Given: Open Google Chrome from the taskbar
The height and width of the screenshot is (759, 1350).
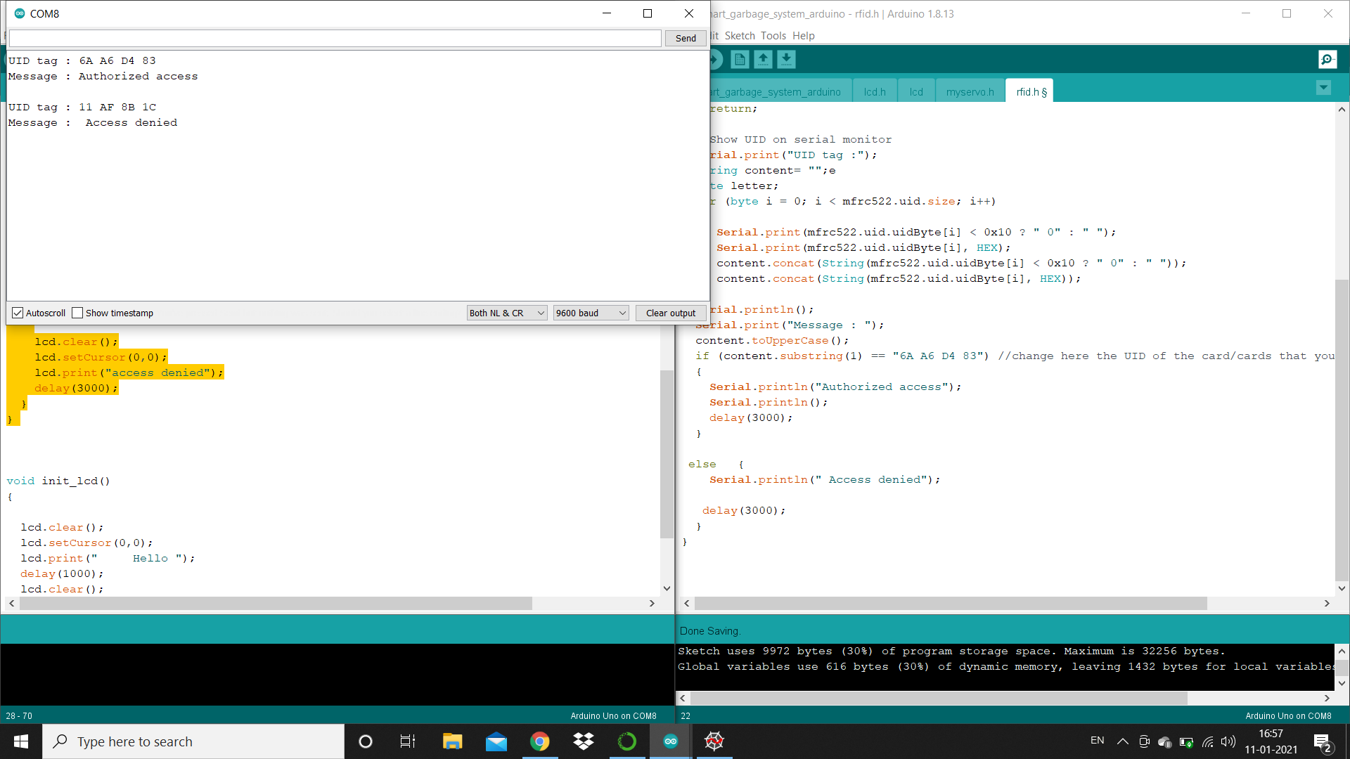Looking at the screenshot, I should coord(540,741).
